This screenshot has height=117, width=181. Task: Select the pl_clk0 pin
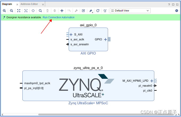pyautogui.click(x=147, y=91)
